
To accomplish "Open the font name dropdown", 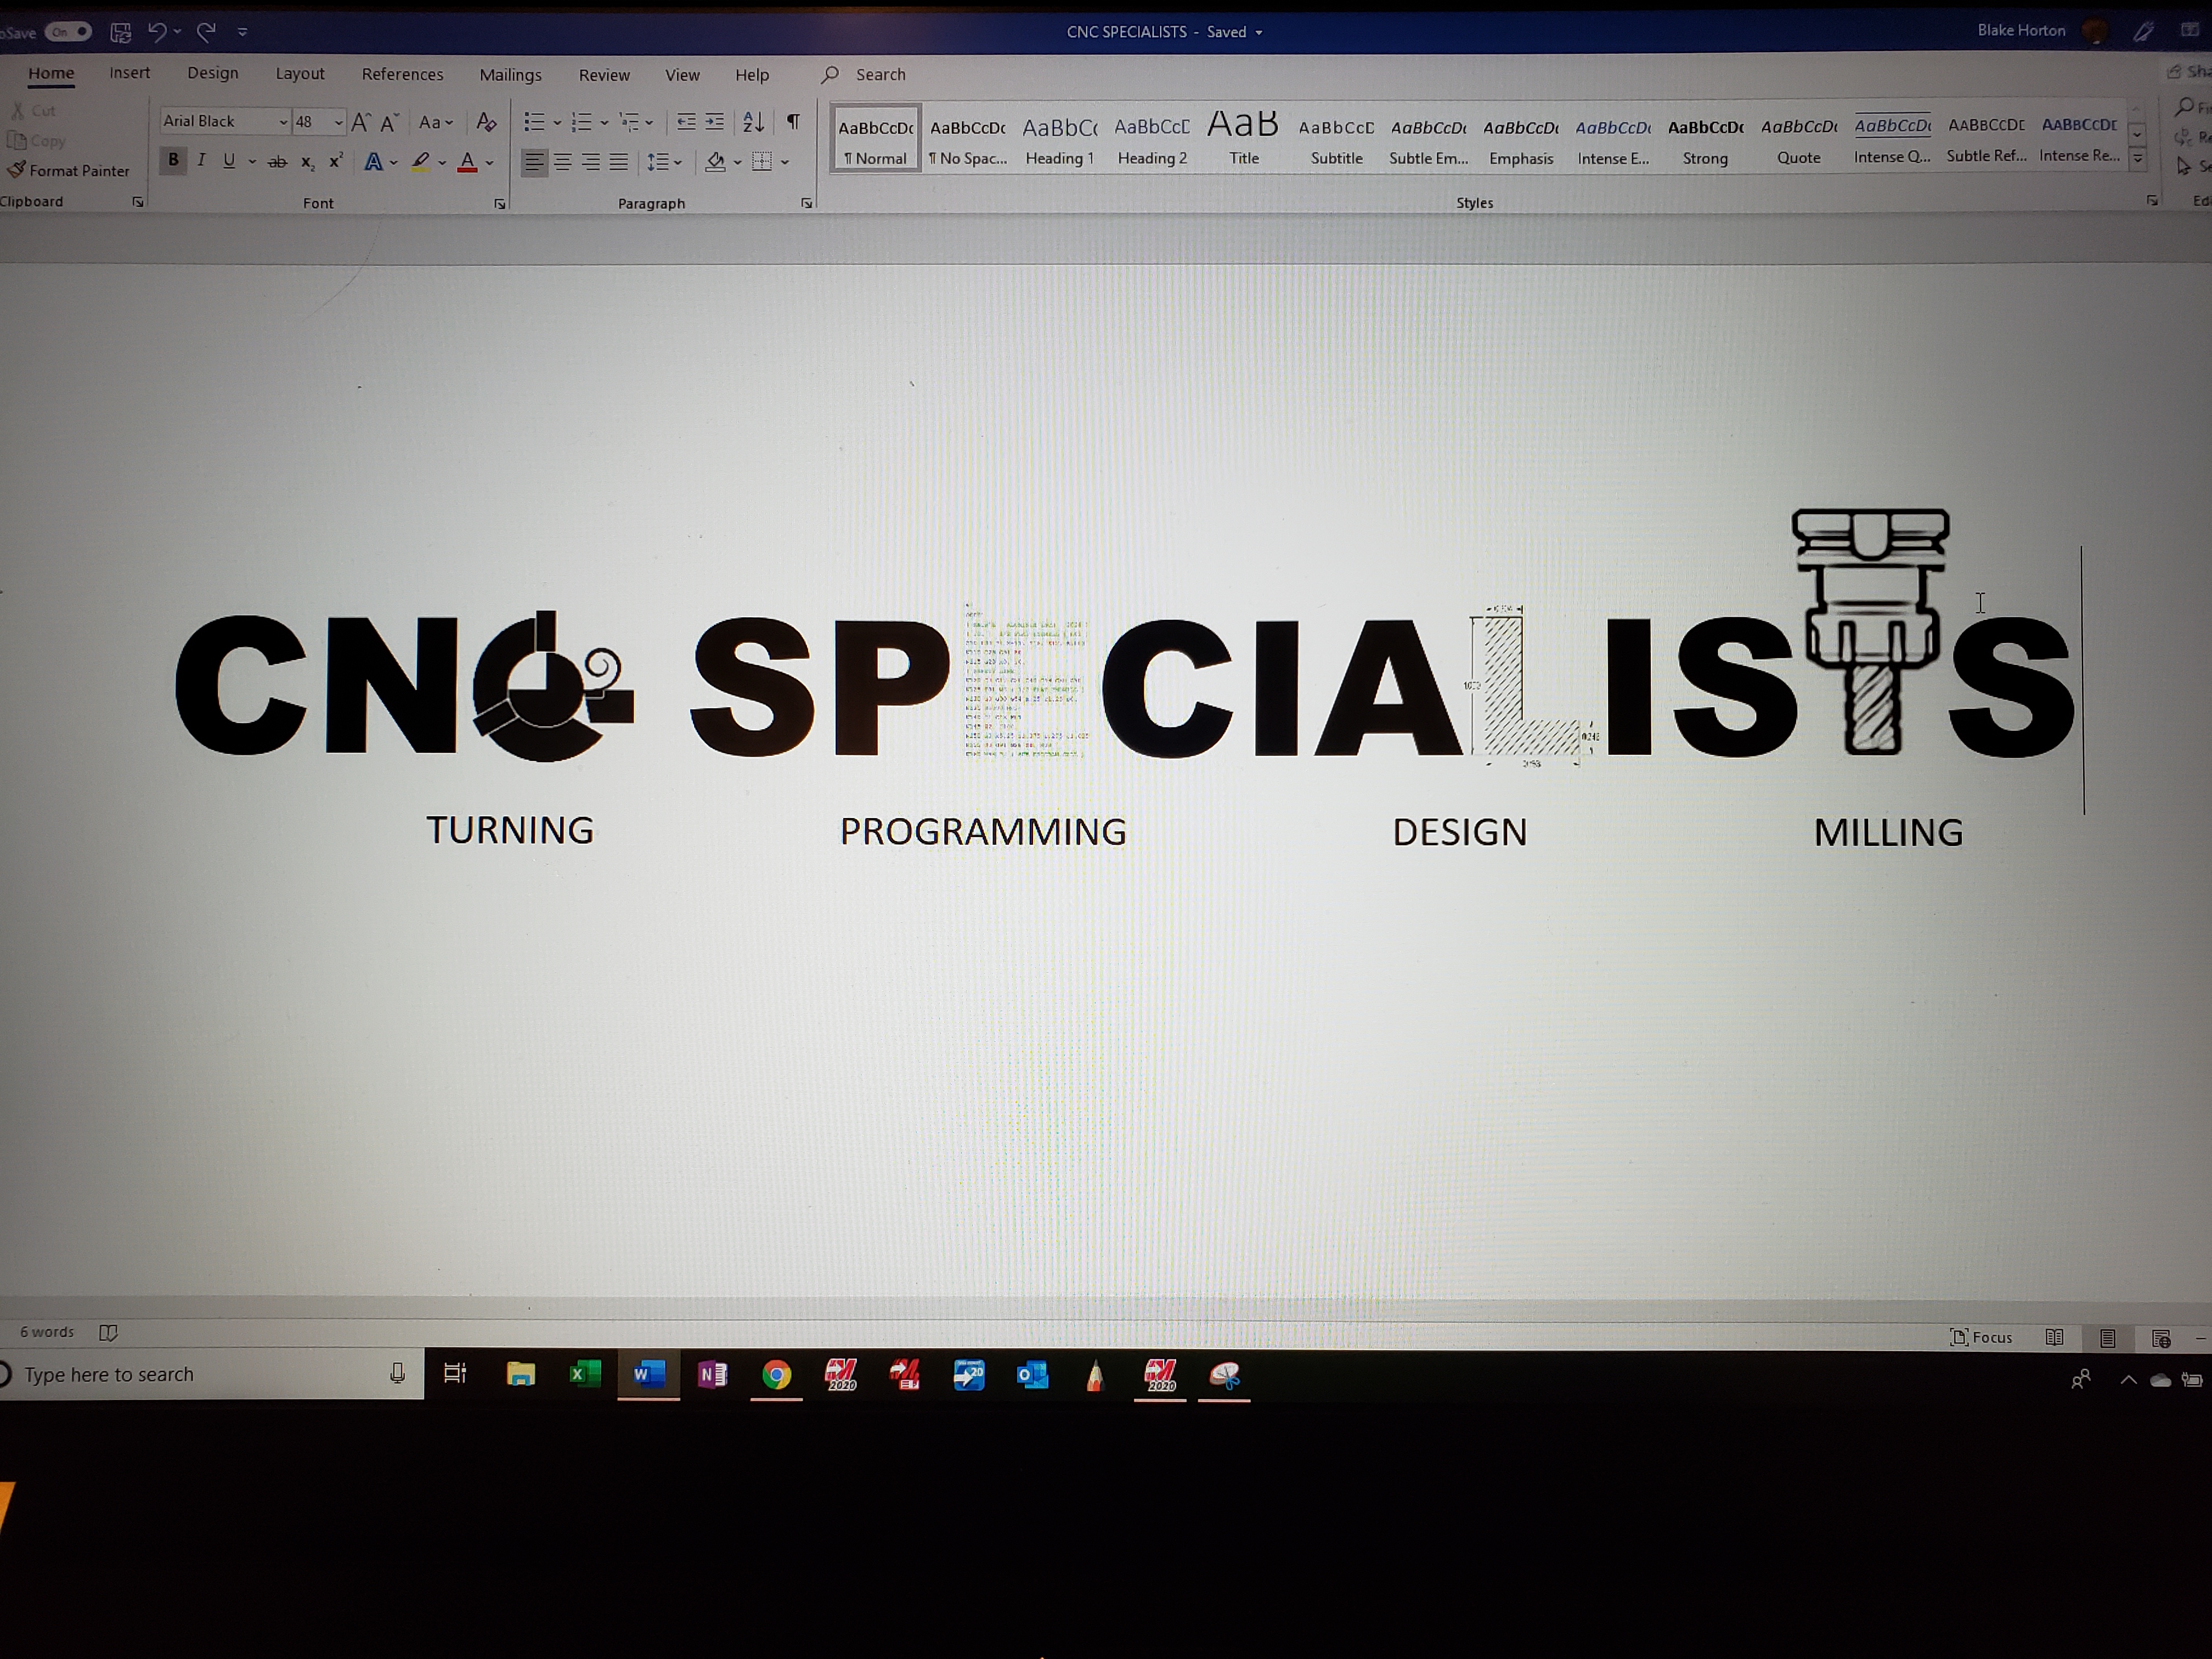I will click(283, 122).
